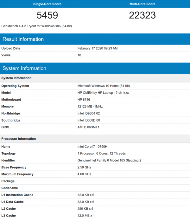Click the L3 Cache row label

coord(9,216)
